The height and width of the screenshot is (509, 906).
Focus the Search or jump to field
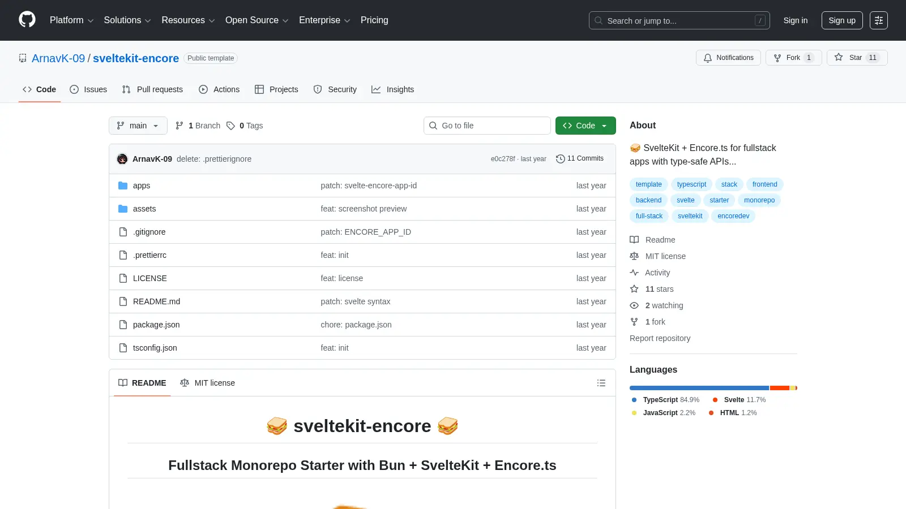click(x=679, y=20)
